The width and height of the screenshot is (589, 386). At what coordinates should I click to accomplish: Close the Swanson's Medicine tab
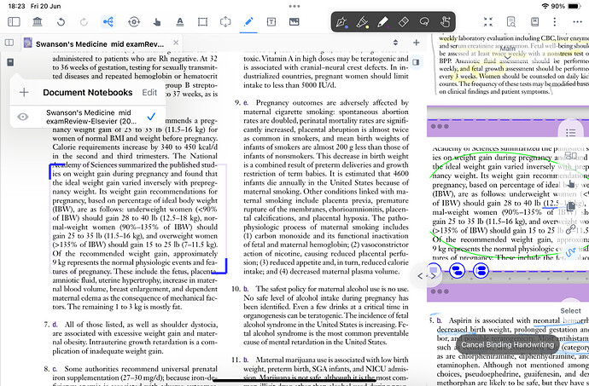point(176,43)
